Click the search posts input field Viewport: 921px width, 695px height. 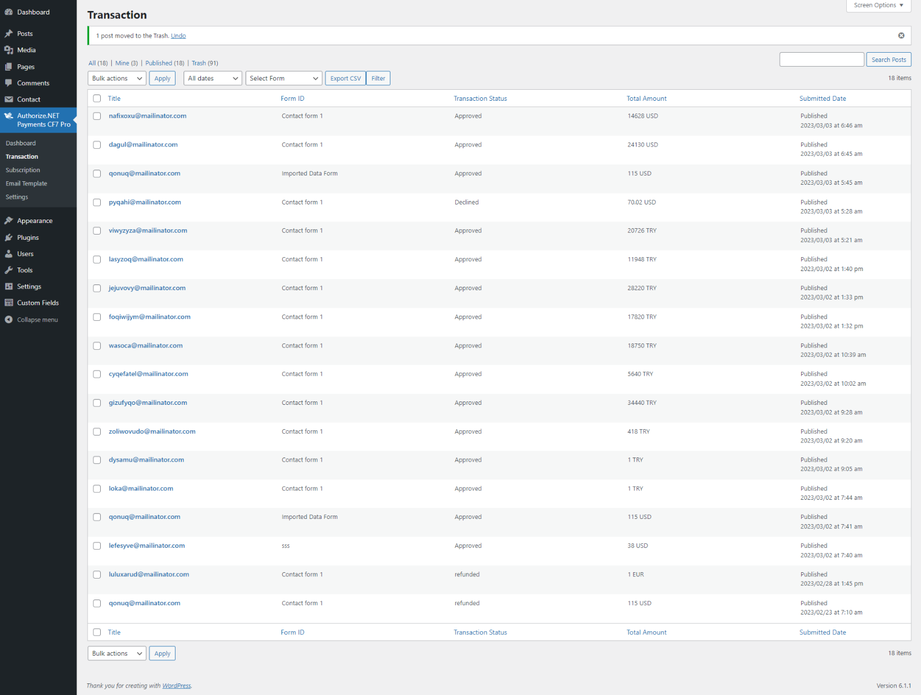pyautogui.click(x=821, y=60)
